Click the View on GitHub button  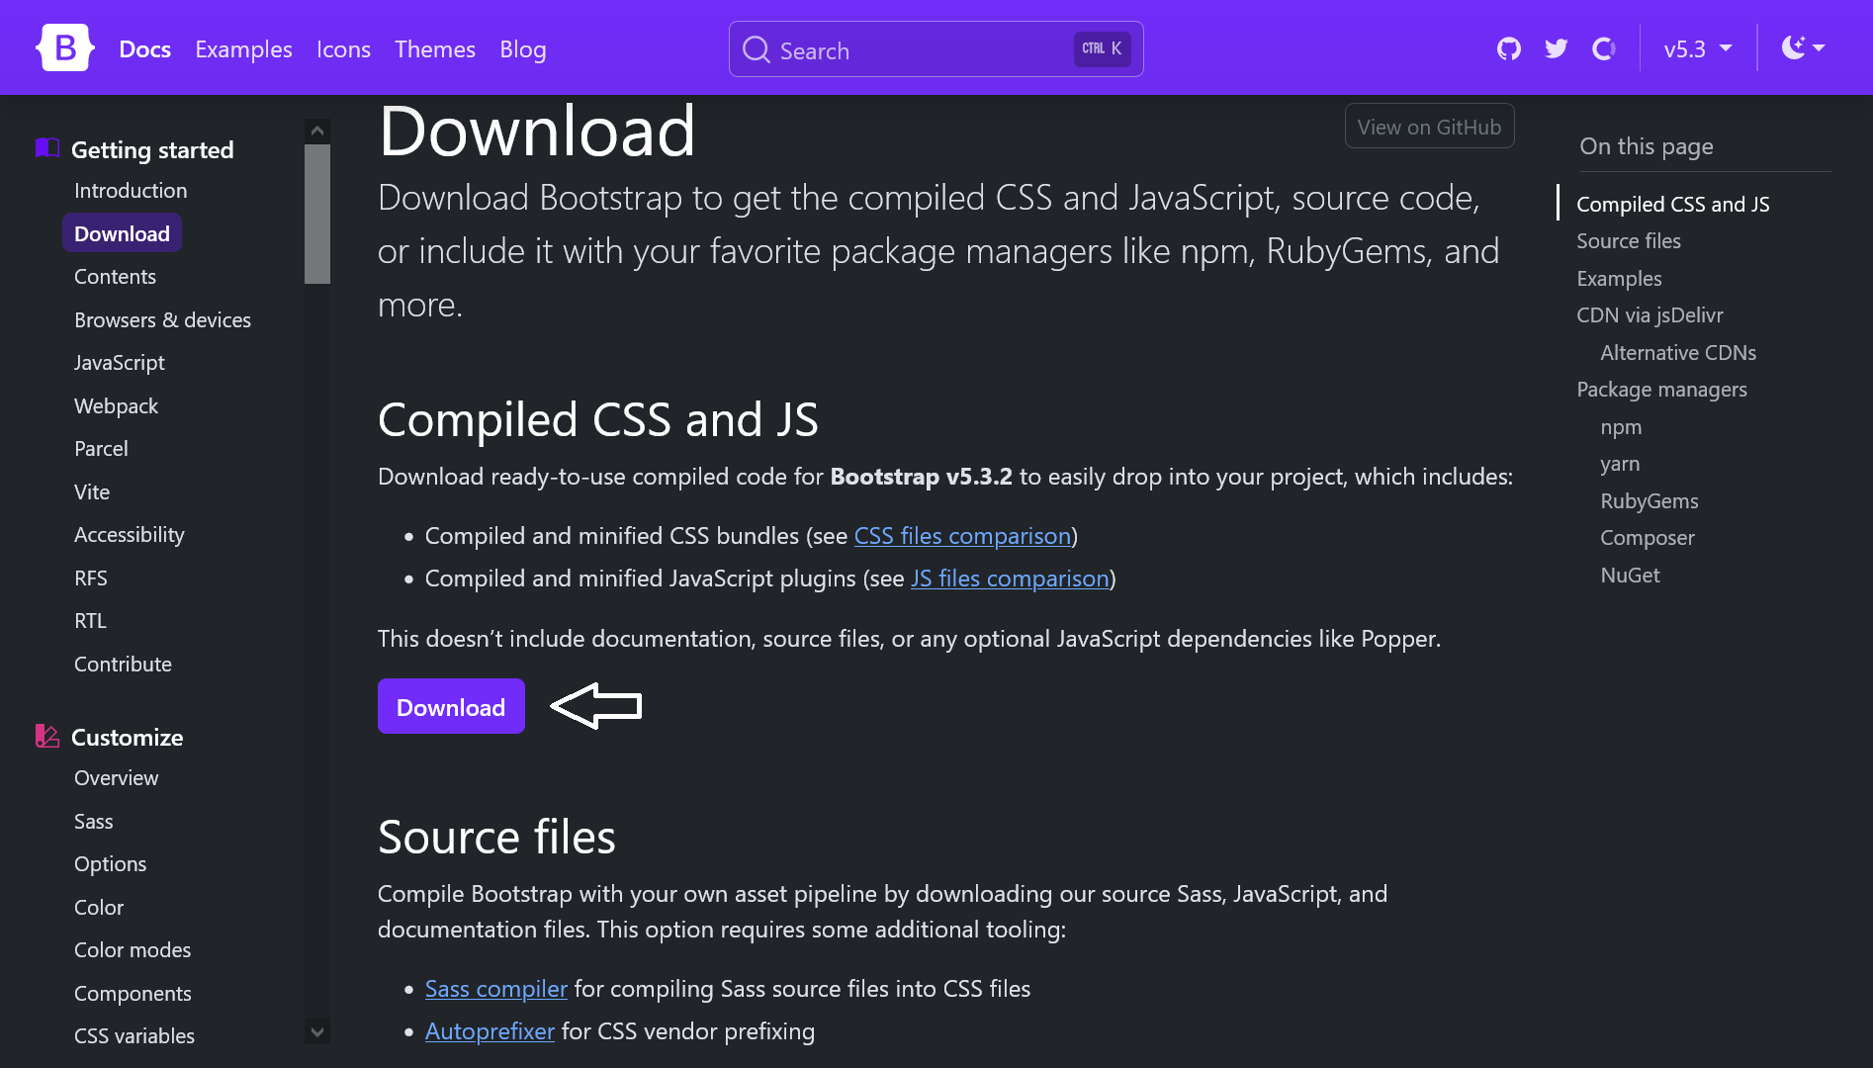pos(1429,127)
